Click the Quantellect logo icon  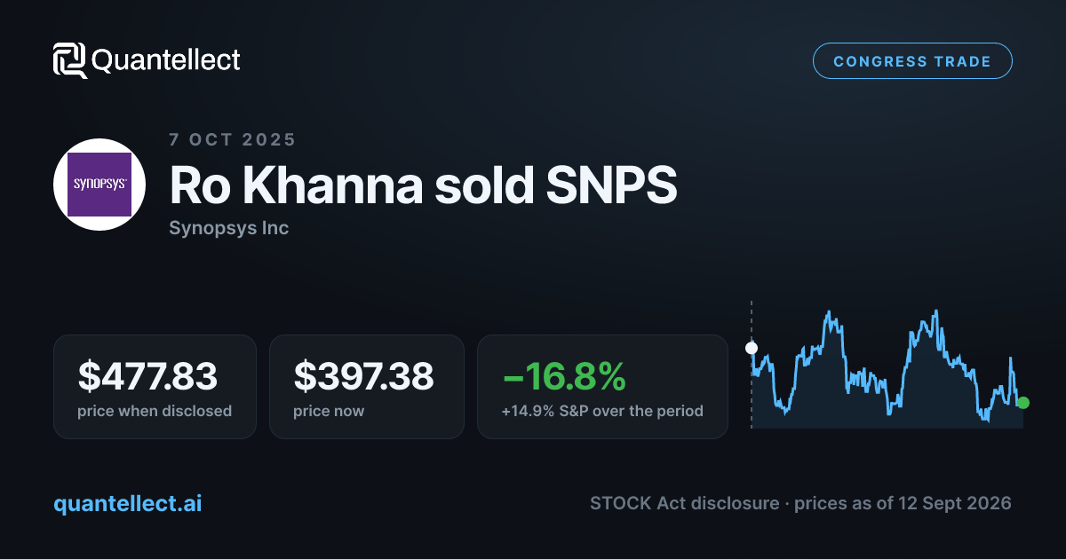point(70,60)
